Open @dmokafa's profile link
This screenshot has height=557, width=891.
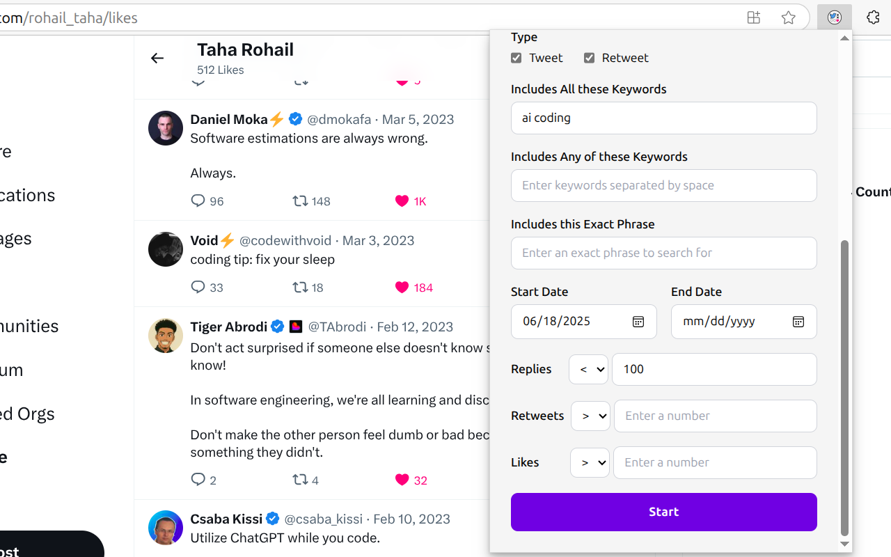(x=339, y=119)
